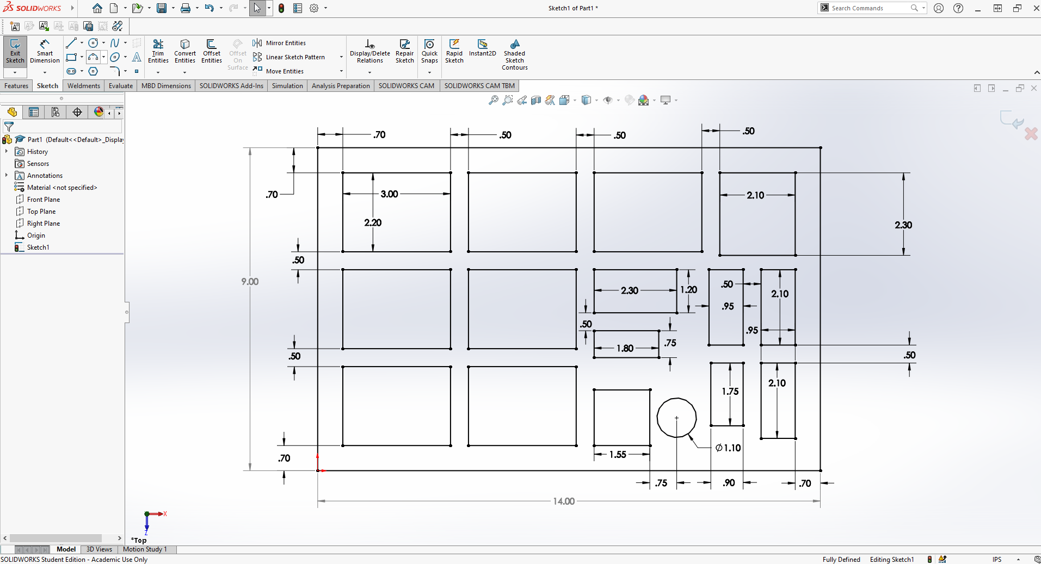Screen dimensions: 1041x564
Task: Click Convert Entities
Action: pyautogui.click(x=185, y=51)
